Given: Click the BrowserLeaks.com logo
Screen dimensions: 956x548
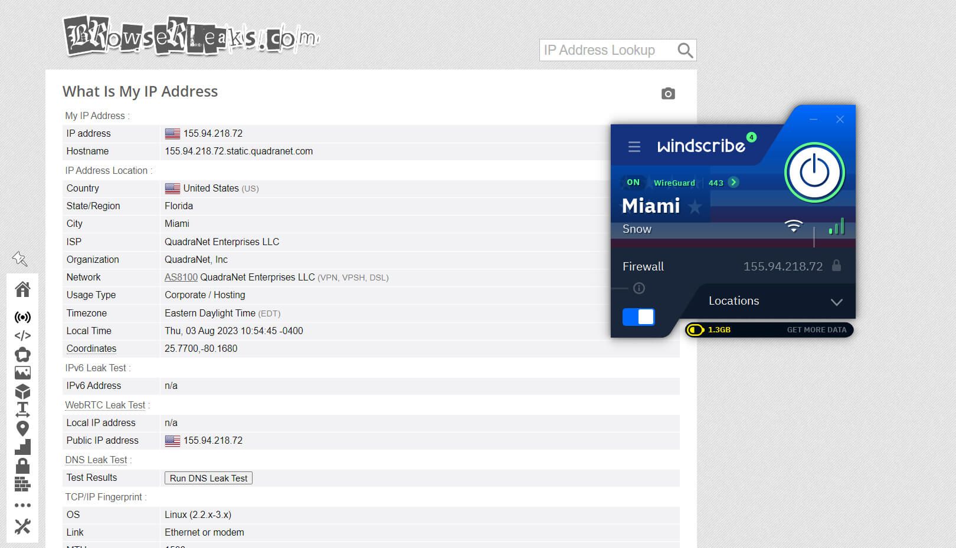Looking at the screenshot, I should (x=191, y=36).
